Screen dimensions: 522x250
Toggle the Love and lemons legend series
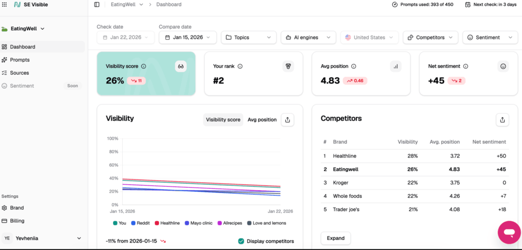[267, 223]
